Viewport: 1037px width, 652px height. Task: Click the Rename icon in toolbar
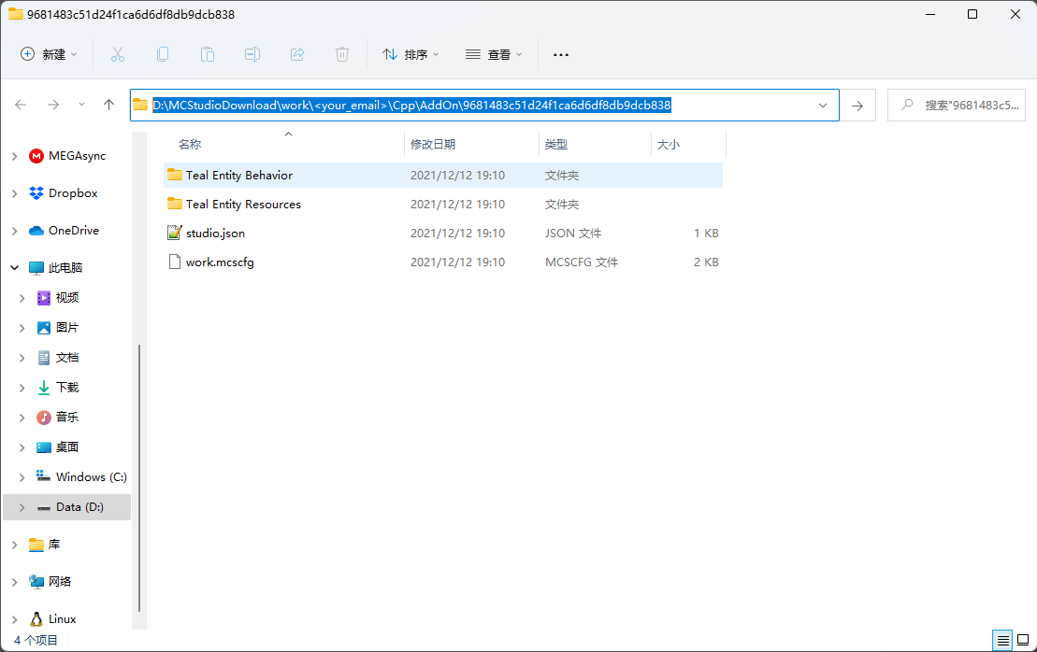(x=252, y=54)
